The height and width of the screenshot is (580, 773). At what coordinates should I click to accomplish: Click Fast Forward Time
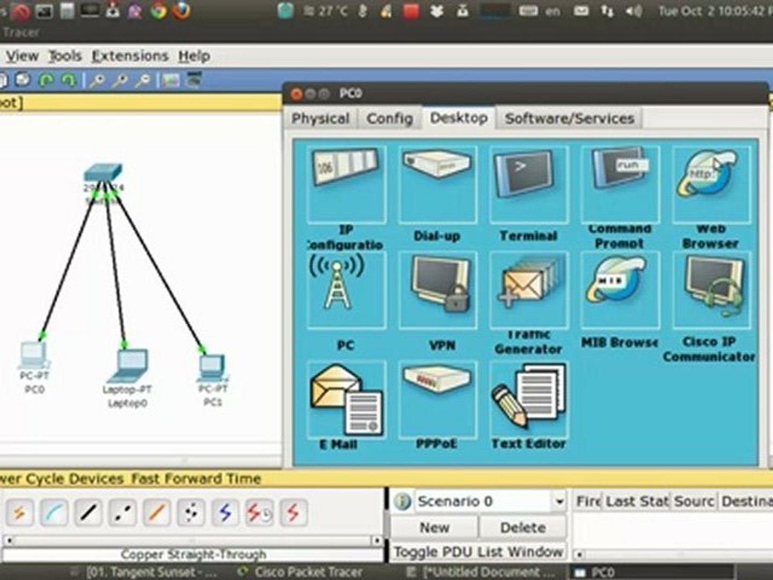point(196,479)
